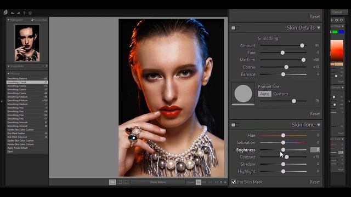Viewport: 351px width, 197px height.
Task: Click the Smoothing Medium slider handle
Action: (303, 60)
